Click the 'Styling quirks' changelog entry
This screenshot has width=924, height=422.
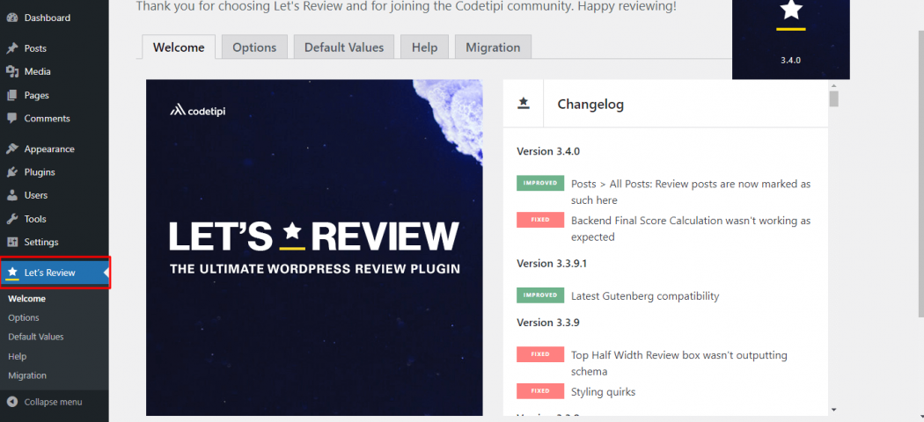click(x=604, y=392)
